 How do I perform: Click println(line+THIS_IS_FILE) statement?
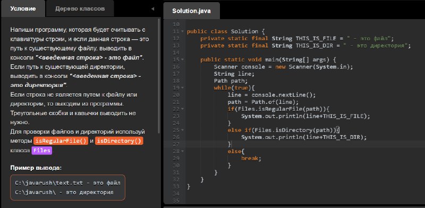click(305, 116)
